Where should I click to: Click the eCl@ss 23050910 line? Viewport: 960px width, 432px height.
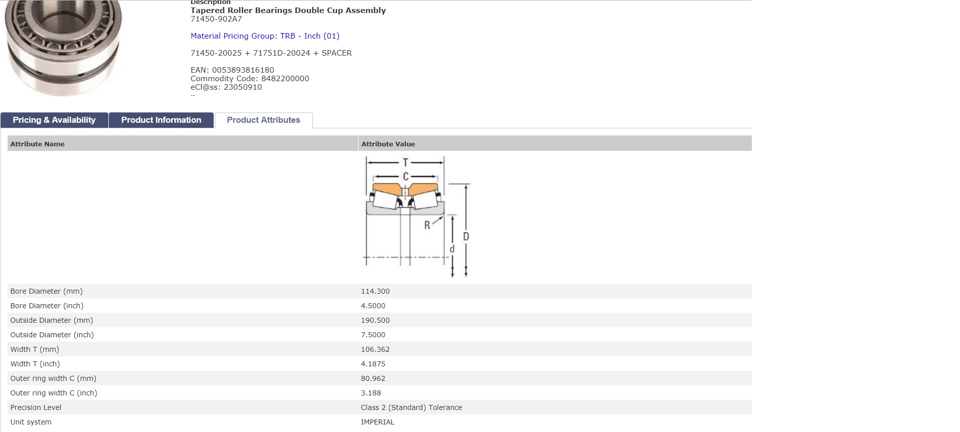tap(226, 87)
